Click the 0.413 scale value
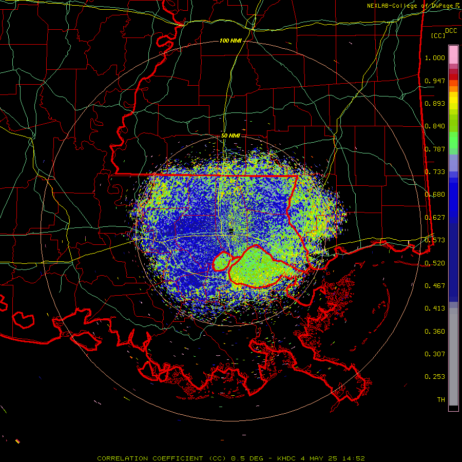This screenshot has width=462, height=462. coord(435,309)
